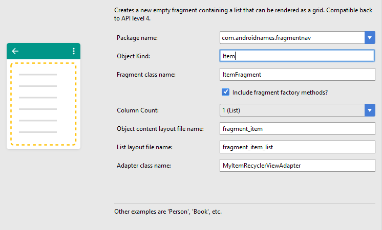382x230 pixels.
Task: Click the three-dot overflow icon in the preview
Action: [74, 51]
